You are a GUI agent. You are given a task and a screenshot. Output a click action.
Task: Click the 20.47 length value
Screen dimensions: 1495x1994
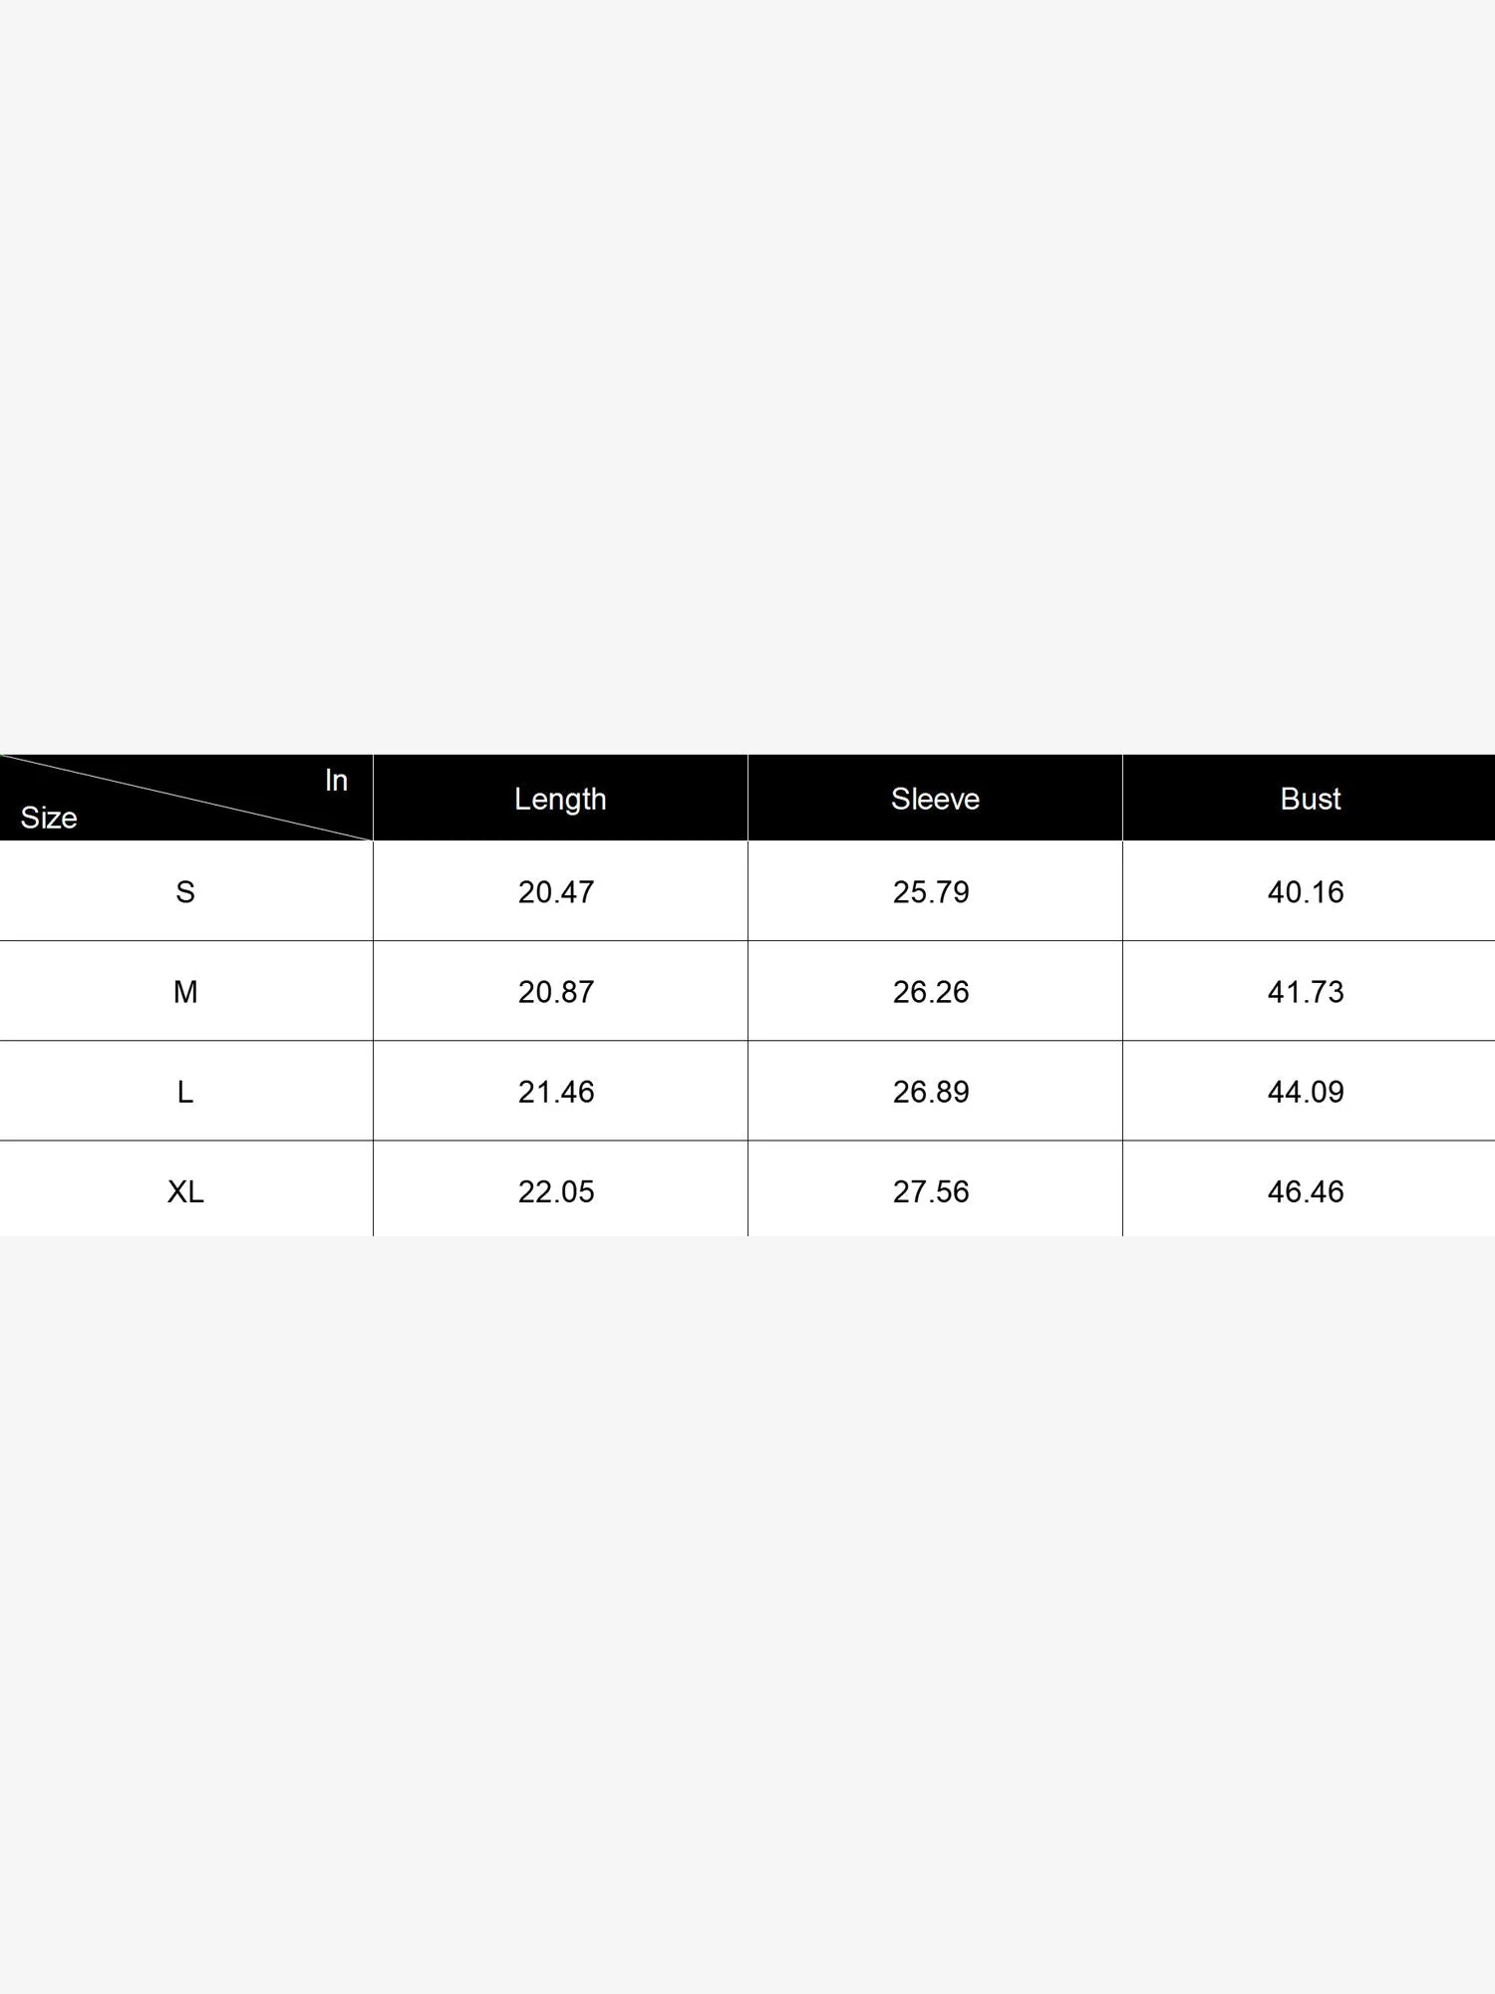(x=556, y=891)
